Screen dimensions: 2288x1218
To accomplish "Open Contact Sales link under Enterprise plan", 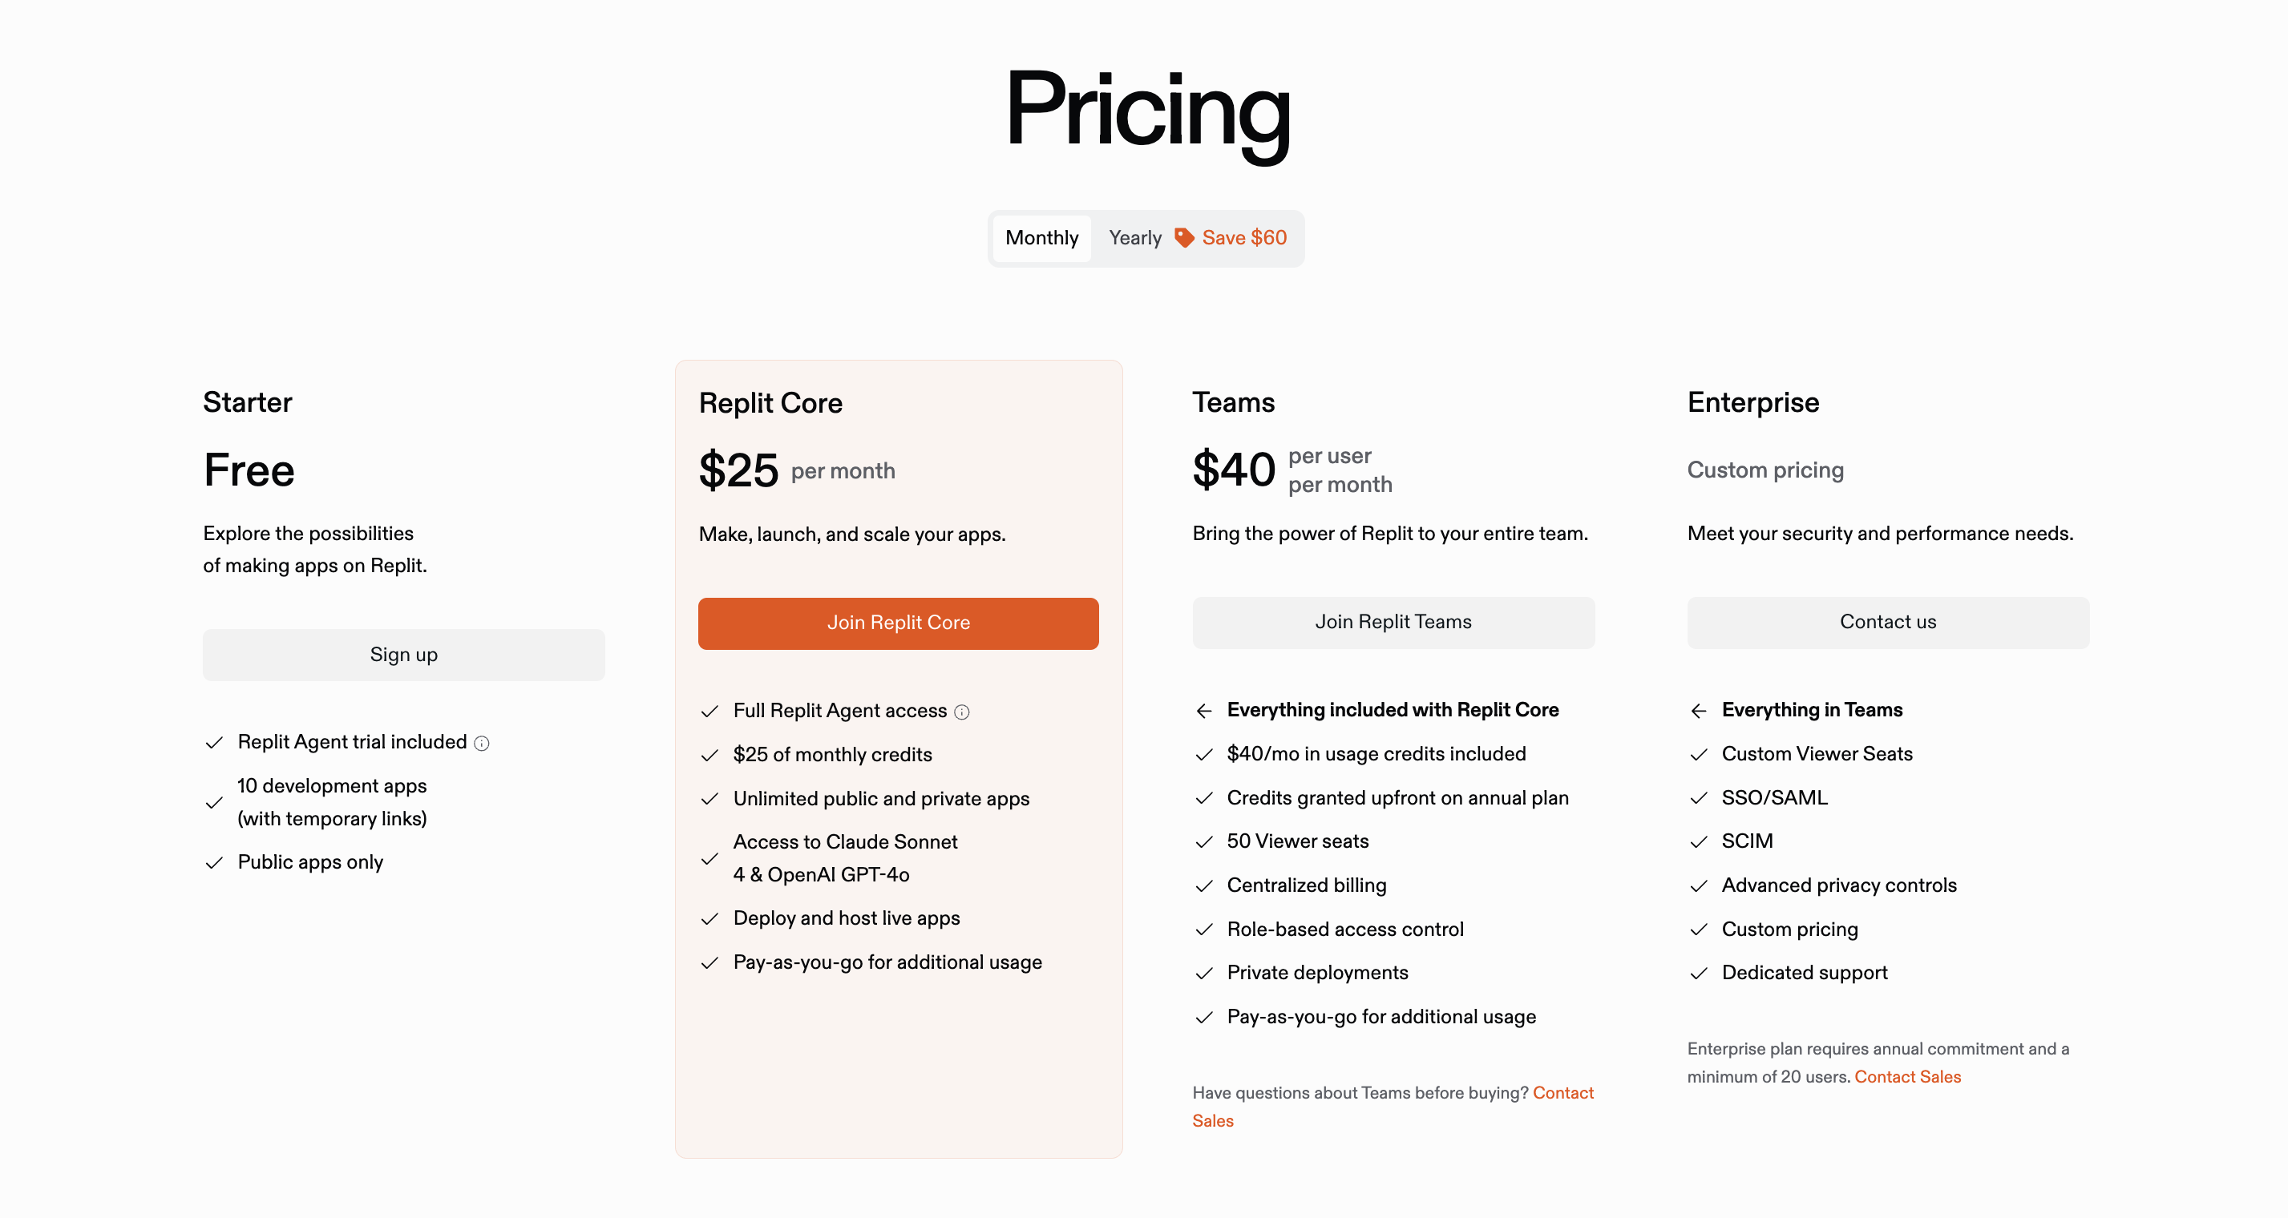I will coord(1907,1077).
